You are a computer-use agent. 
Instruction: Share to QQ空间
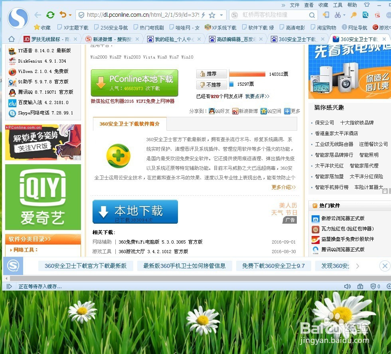[271, 111]
